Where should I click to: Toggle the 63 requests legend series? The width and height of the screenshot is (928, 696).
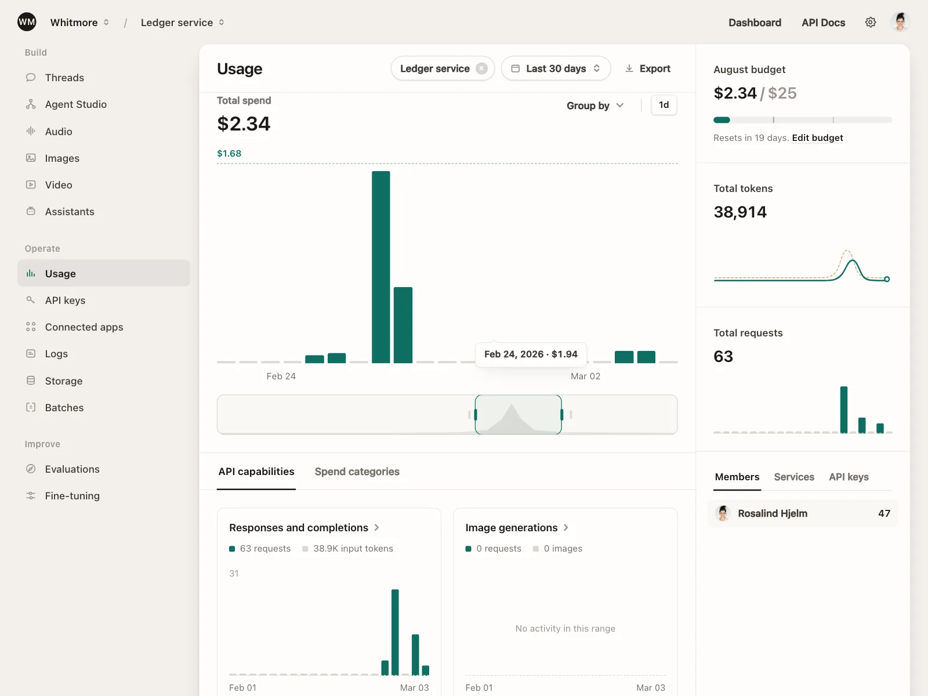(260, 549)
